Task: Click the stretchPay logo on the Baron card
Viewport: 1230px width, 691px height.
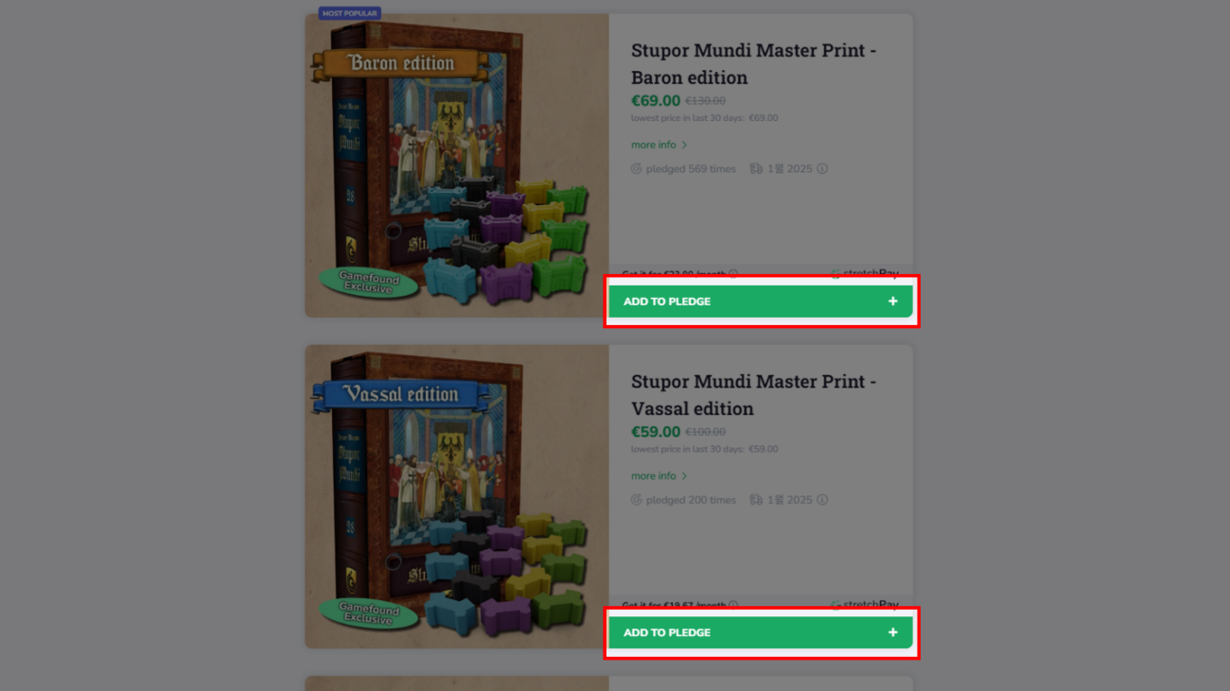Action: (x=865, y=274)
